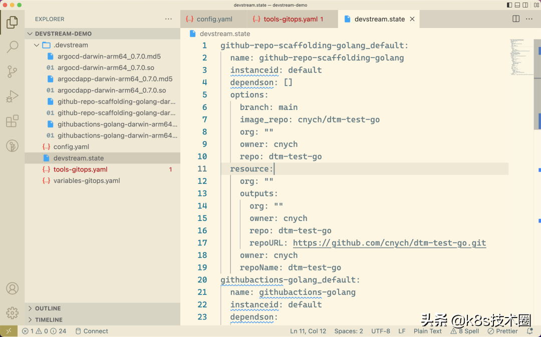Screen dimensions: 541x337
Task: Collapse the .devstream folder
Action: [103, 45]
